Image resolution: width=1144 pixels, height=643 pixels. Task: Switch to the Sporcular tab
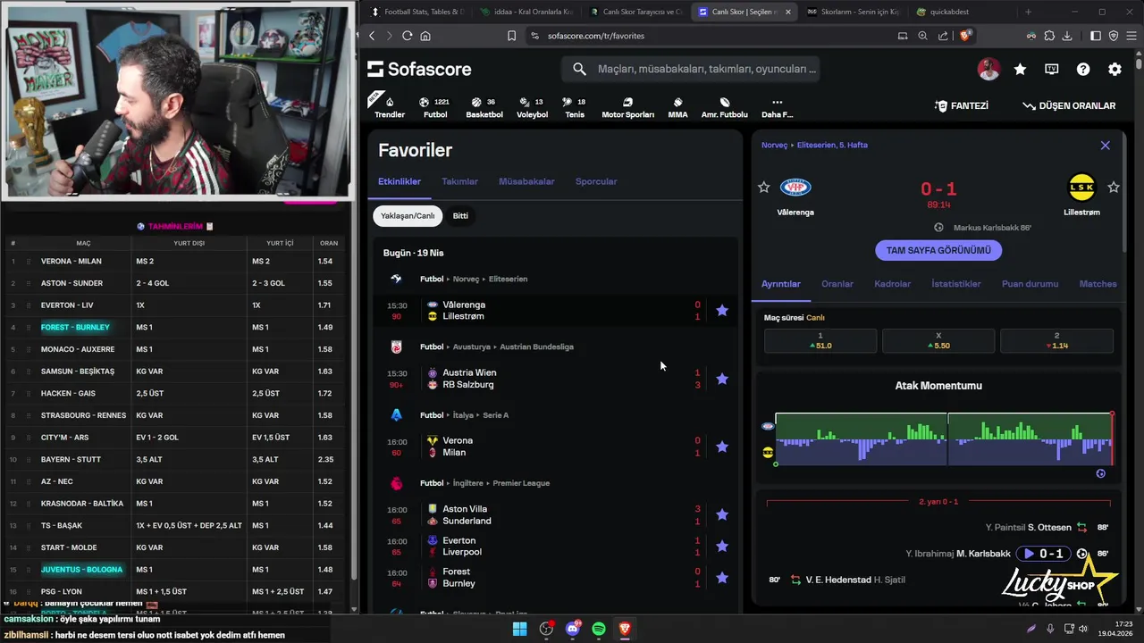(596, 181)
